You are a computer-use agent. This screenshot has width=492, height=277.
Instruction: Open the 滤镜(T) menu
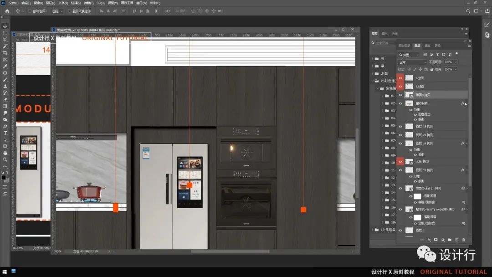click(x=89, y=3)
